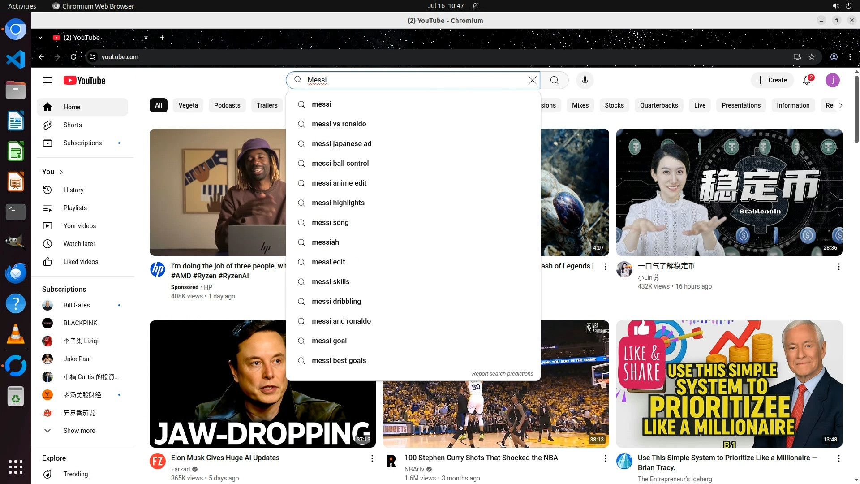The width and height of the screenshot is (860, 484).
Task: Open the system volume indicator
Action: [836, 6]
